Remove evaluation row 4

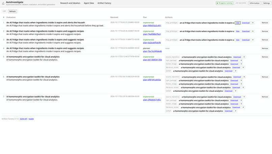click(265, 48)
